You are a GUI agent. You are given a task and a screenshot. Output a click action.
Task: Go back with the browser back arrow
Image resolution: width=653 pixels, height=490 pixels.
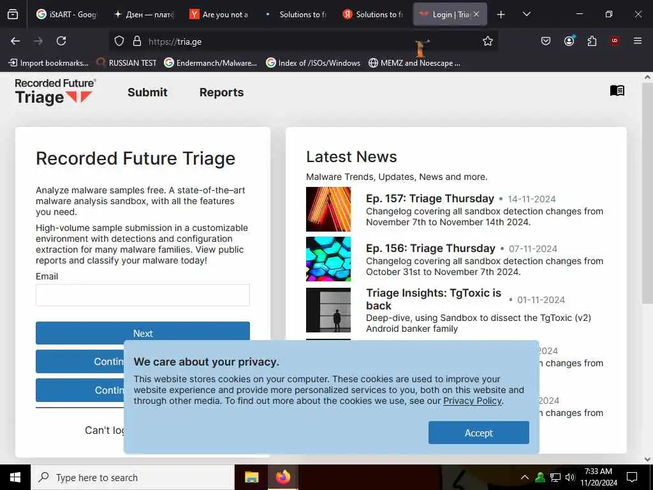(15, 41)
